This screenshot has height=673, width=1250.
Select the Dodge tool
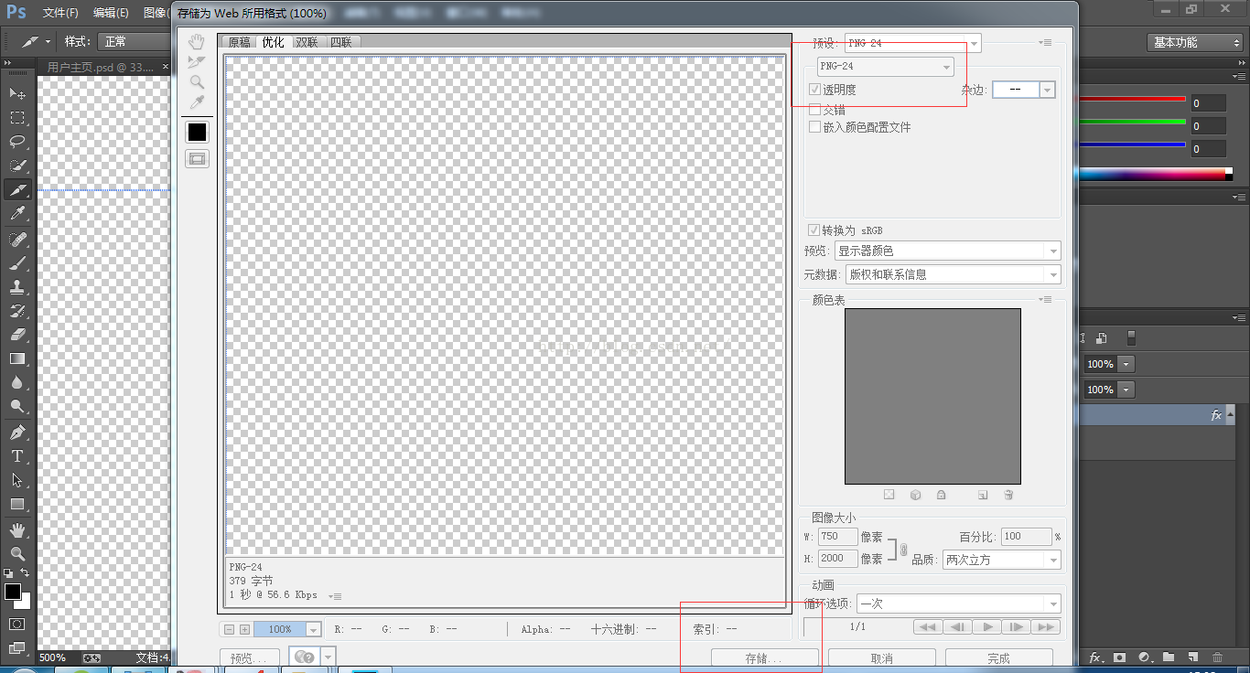[17, 407]
